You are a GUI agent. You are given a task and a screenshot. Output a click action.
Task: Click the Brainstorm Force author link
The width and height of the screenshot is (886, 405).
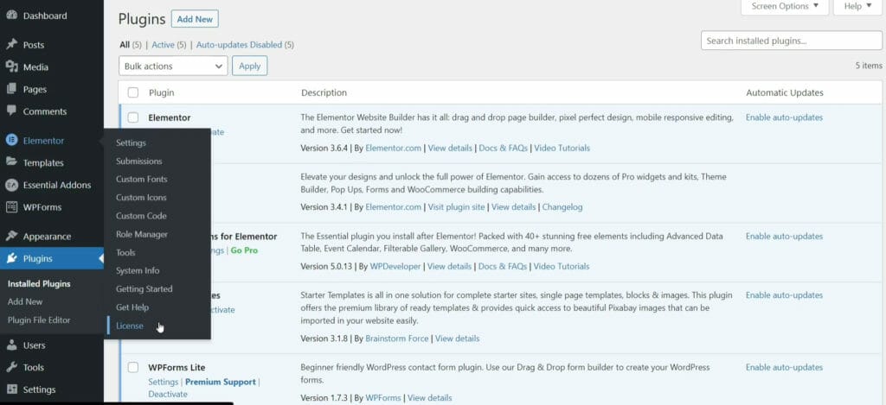396,339
